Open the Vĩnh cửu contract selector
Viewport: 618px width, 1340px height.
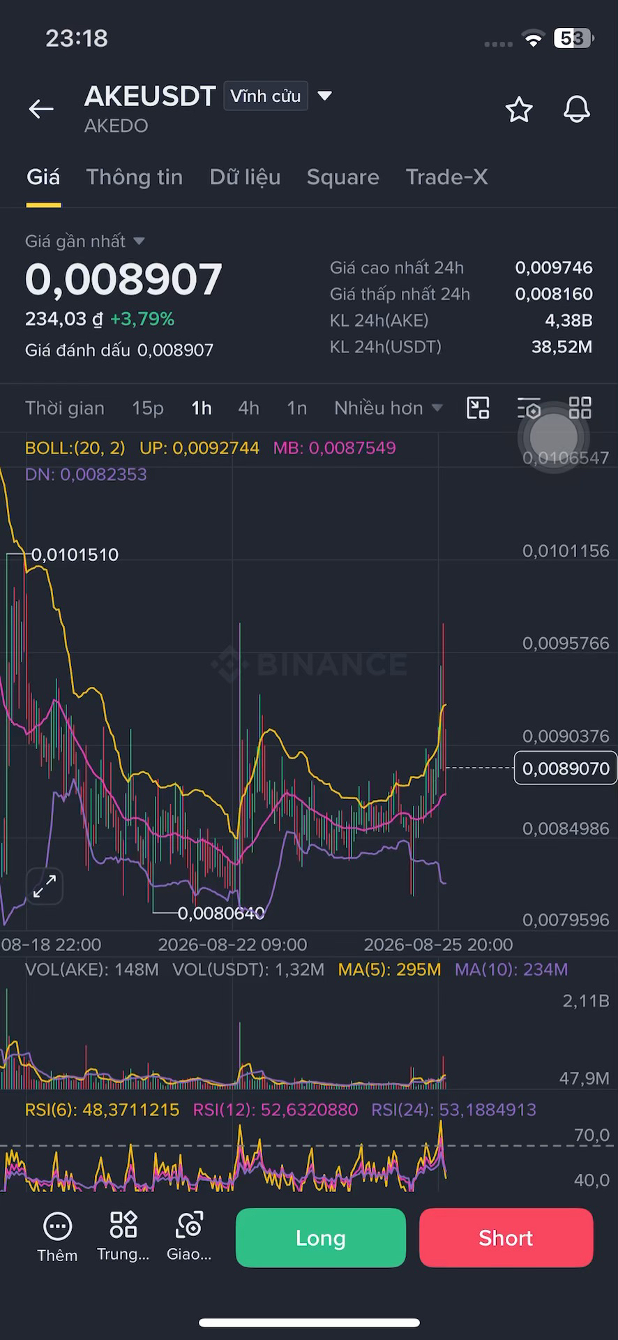point(266,96)
